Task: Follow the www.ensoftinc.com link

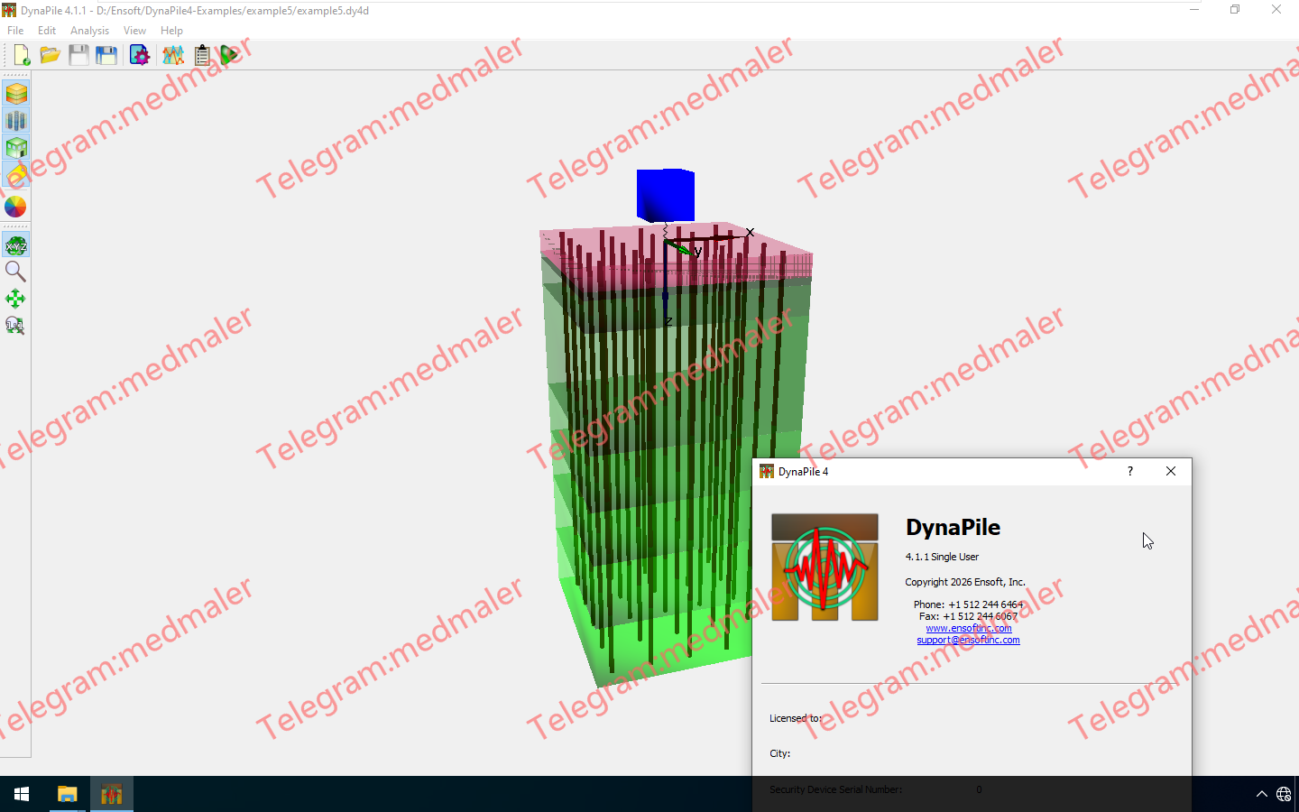Action: pyautogui.click(x=968, y=628)
